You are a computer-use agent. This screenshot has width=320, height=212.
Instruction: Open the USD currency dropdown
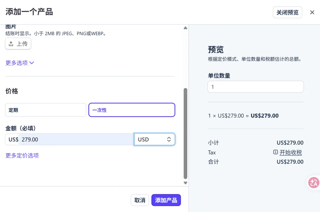(154, 140)
